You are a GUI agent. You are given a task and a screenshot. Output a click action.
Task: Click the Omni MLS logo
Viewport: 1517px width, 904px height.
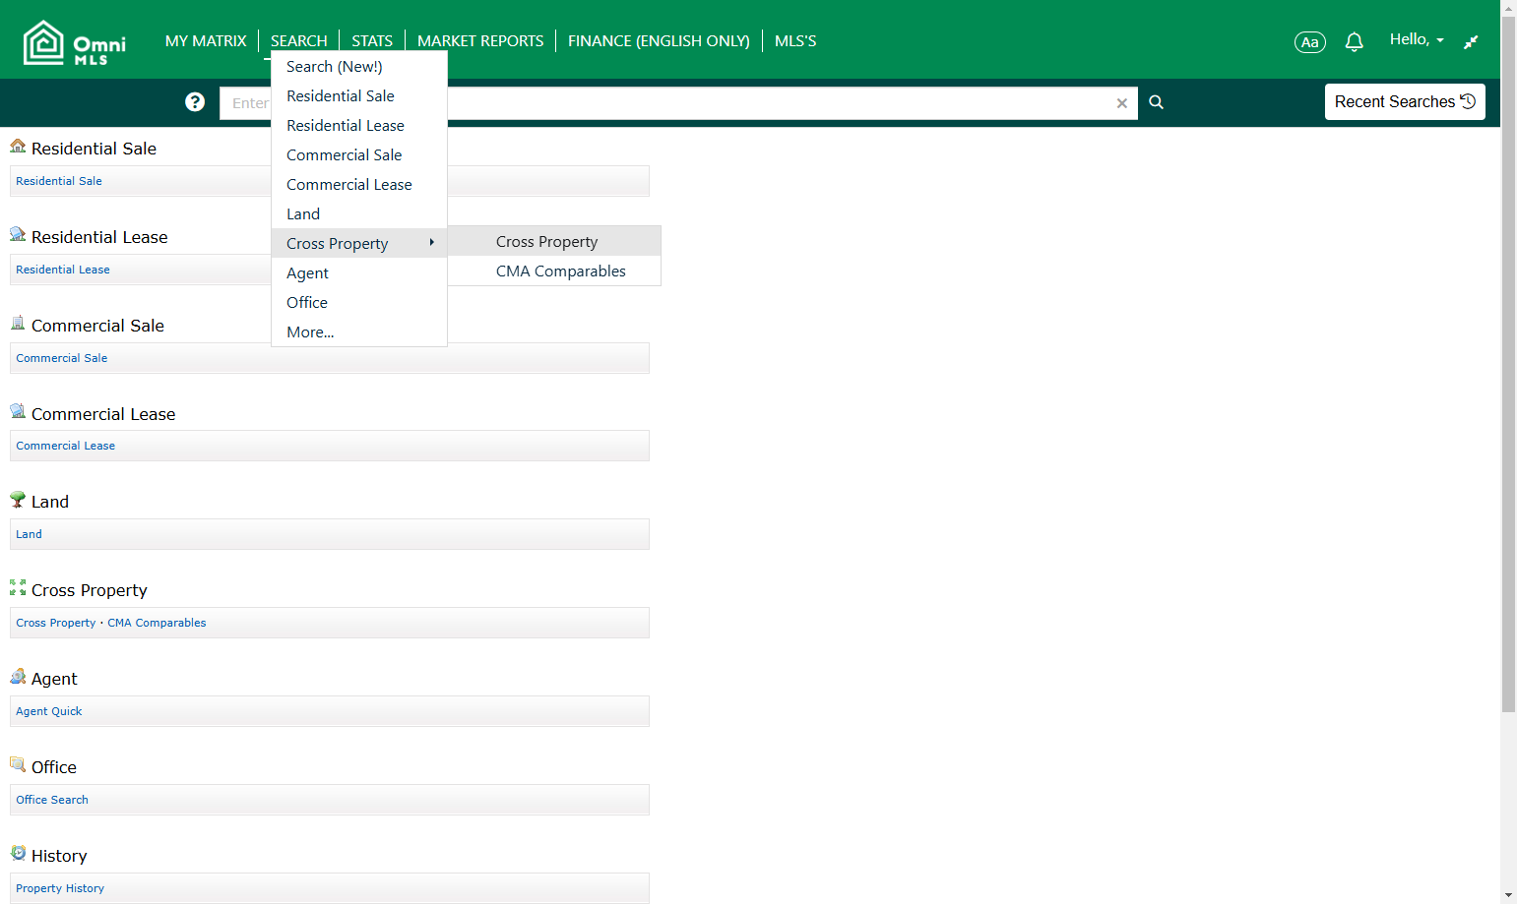tap(75, 42)
